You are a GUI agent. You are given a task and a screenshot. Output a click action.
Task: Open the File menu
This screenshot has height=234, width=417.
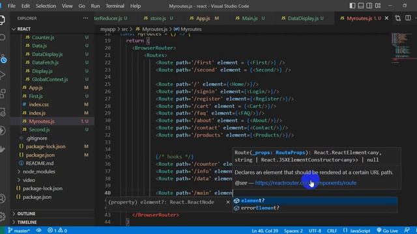12,6
